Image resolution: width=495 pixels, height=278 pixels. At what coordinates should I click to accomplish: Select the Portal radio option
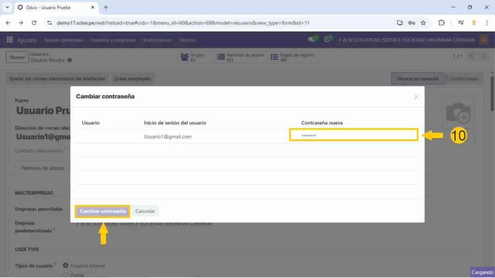(x=66, y=275)
